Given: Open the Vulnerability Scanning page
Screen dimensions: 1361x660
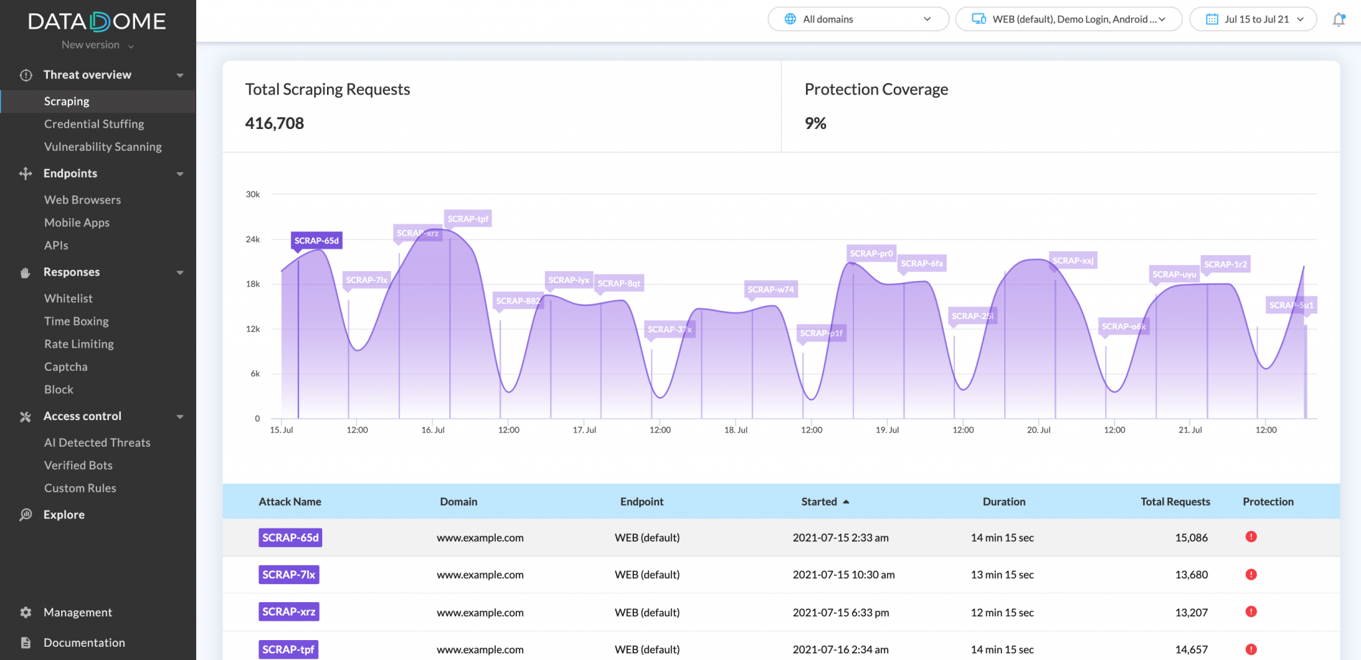Looking at the screenshot, I should click(103, 146).
